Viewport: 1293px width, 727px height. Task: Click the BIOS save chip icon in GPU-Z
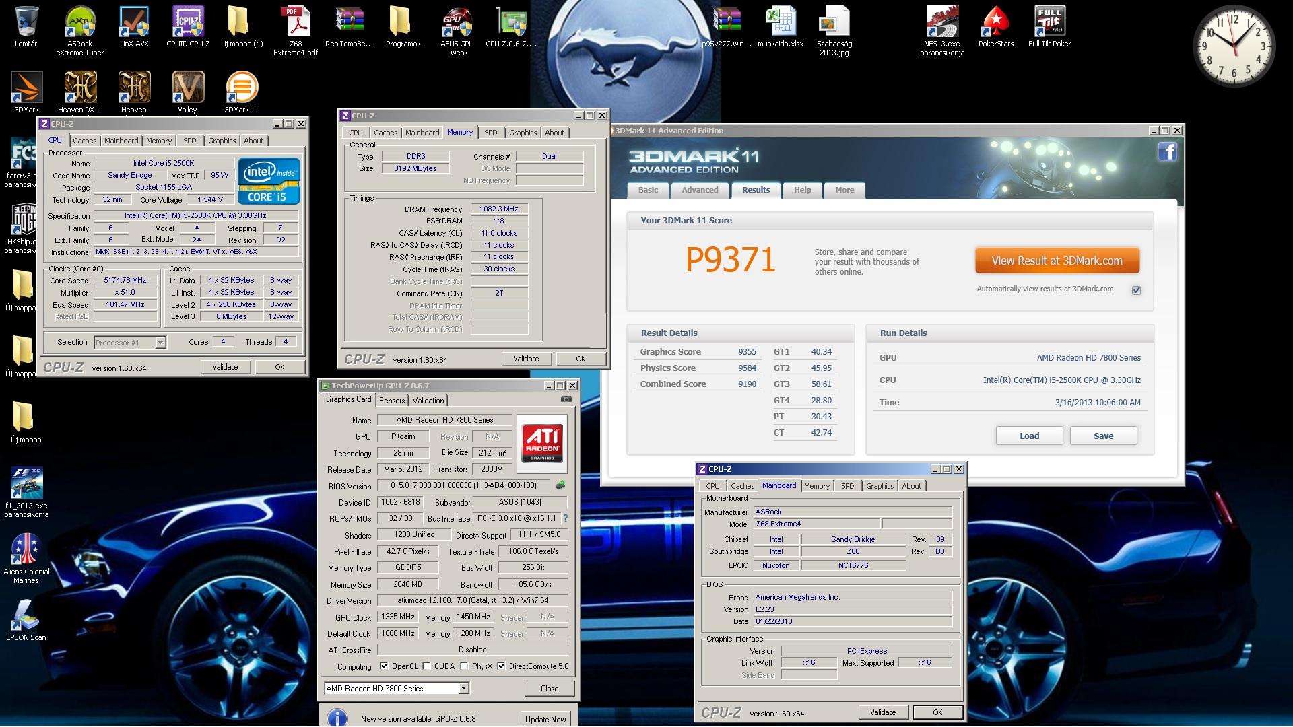tap(560, 485)
